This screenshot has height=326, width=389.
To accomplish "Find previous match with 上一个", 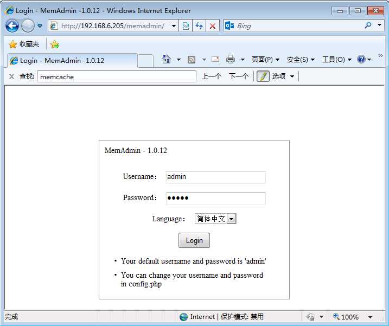I will pyautogui.click(x=212, y=76).
